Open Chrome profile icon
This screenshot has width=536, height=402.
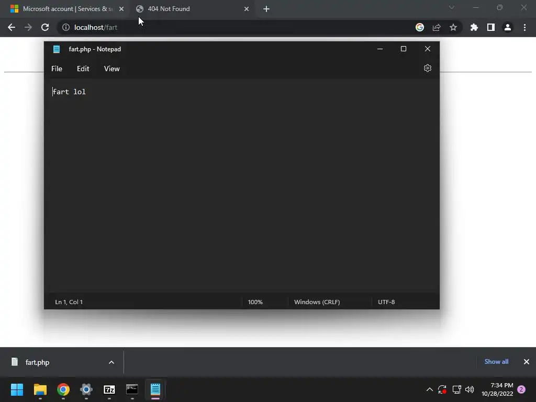click(508, 27)
